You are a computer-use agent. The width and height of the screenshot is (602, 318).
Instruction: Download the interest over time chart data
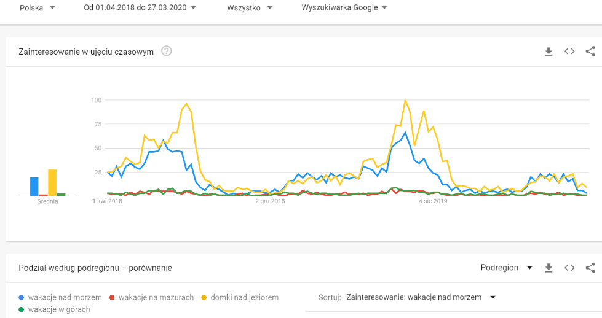549,52
